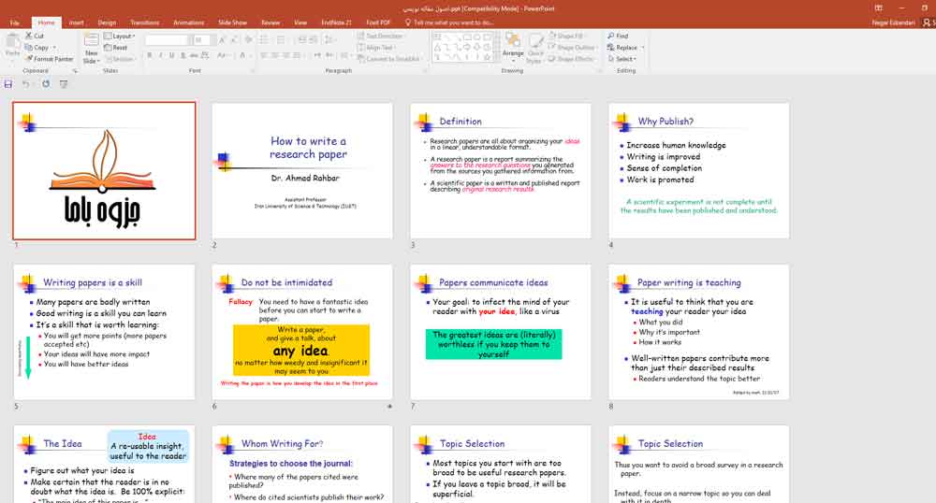Click Find in Editing group
Screen dimensions: 936x503
tap(618, 36)
